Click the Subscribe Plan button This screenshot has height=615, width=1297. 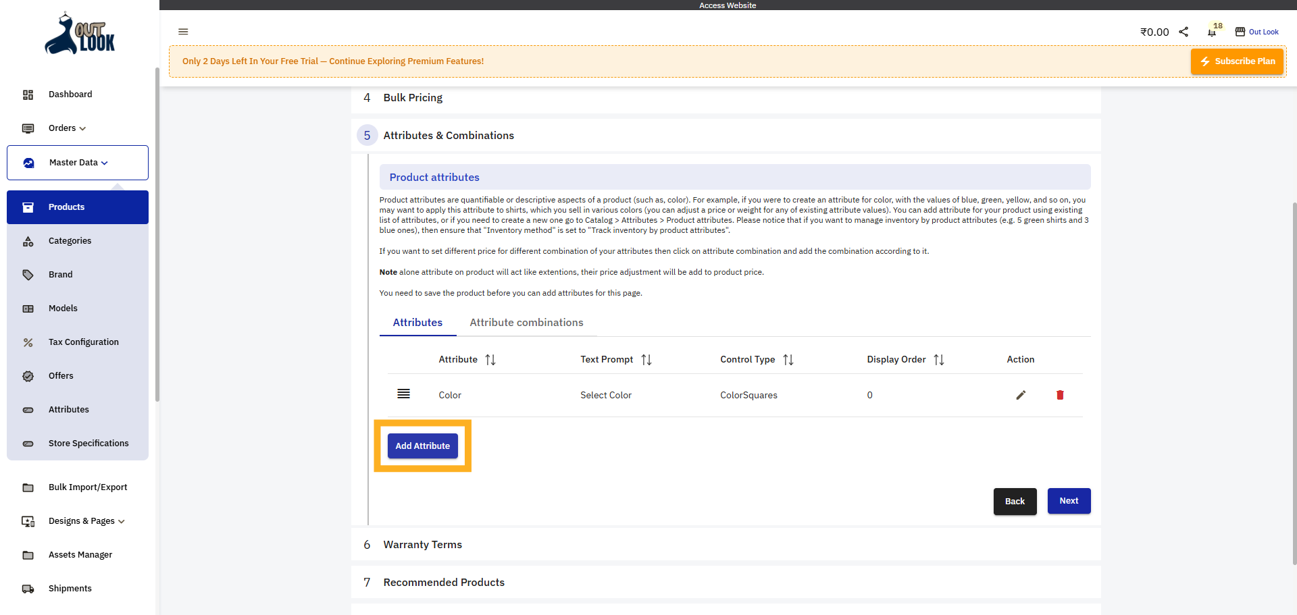pyautogui.click(x=1237, y=61)
